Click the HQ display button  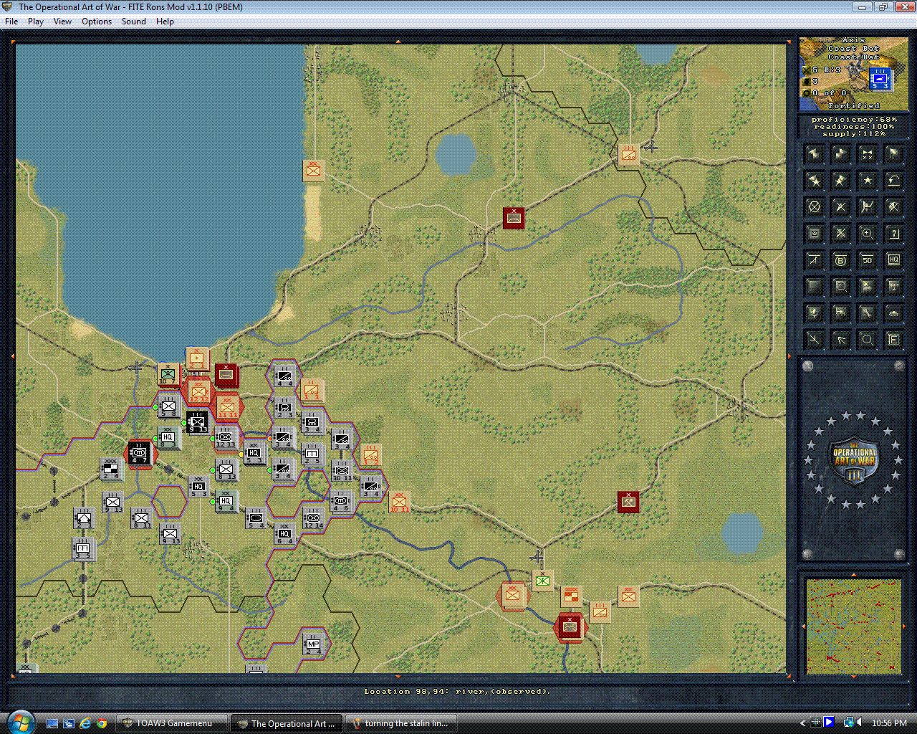(893, 259)
